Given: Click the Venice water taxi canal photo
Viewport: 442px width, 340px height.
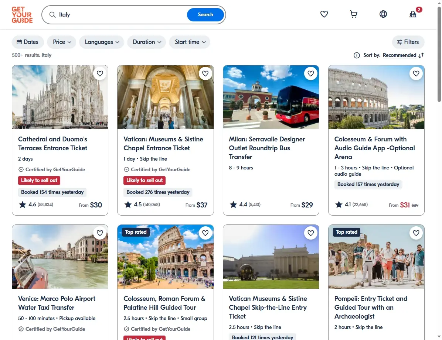Looking at the screenshot, I should [x=60, y=257].
